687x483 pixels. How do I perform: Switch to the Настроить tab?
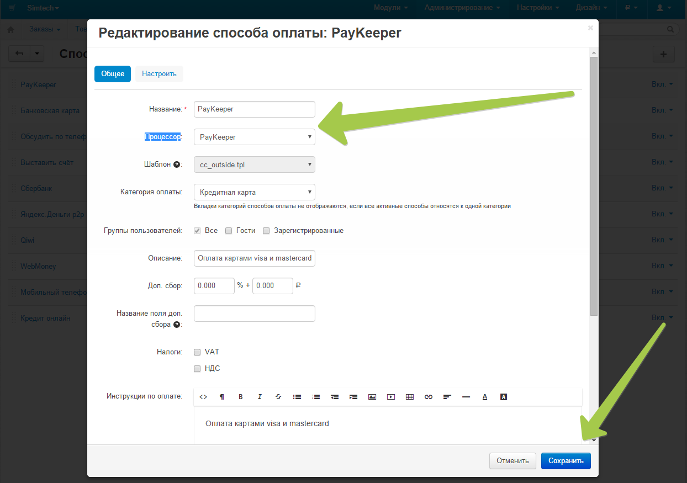coord(159,74)
